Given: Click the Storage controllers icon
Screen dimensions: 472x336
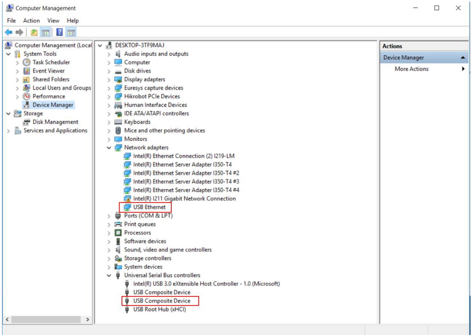Looking at the screenshot, I should pos(118,258).
